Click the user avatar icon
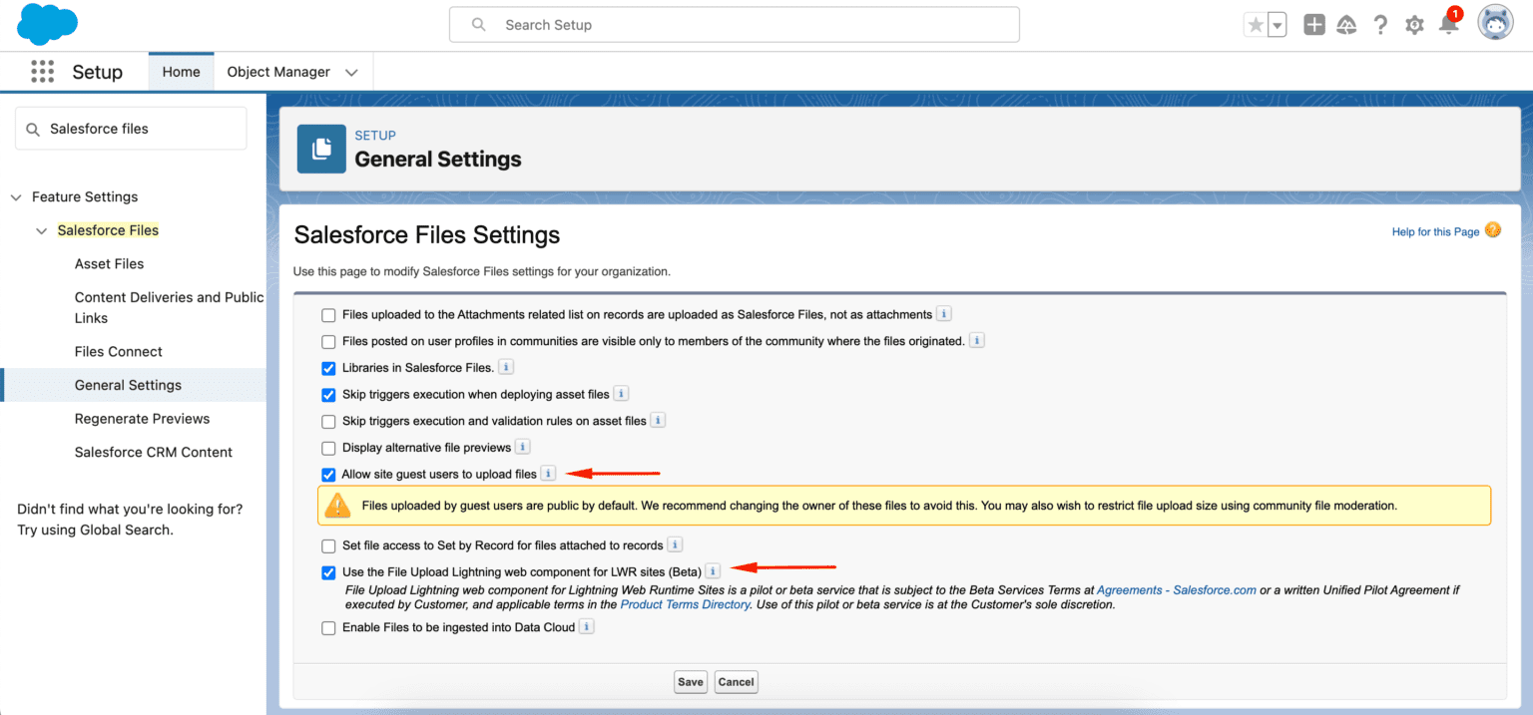Screen dimensions: 1533x715 tap(1494, 22)
